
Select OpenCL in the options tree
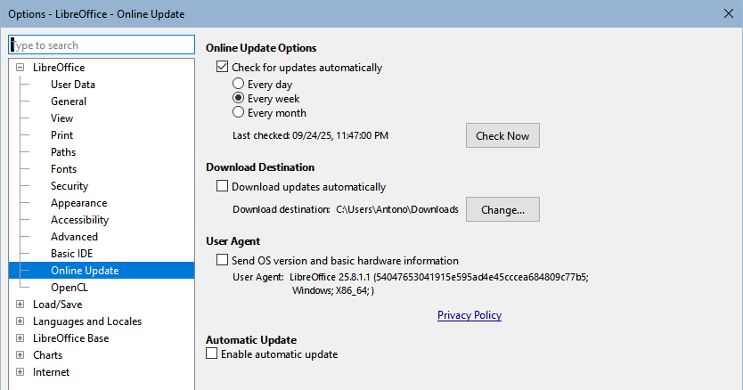(69, 288)
